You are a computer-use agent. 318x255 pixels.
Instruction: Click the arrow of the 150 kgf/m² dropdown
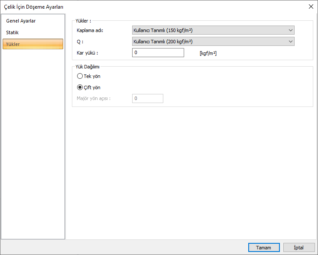point(290,30)
